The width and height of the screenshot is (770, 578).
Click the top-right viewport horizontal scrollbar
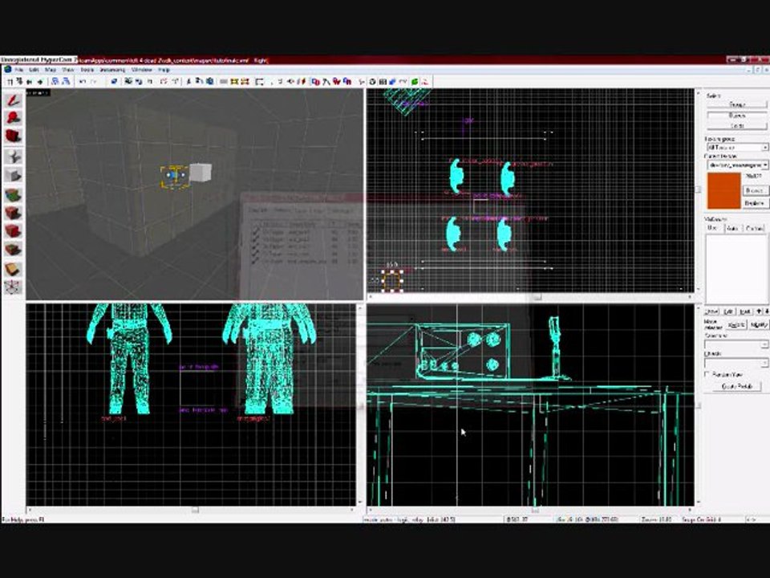click(530, 297)
